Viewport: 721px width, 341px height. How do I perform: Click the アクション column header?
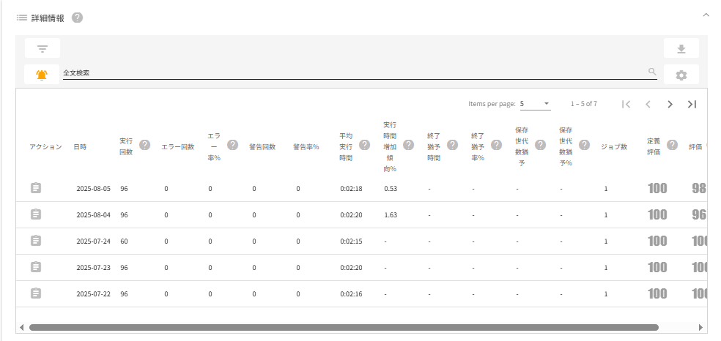46,147
